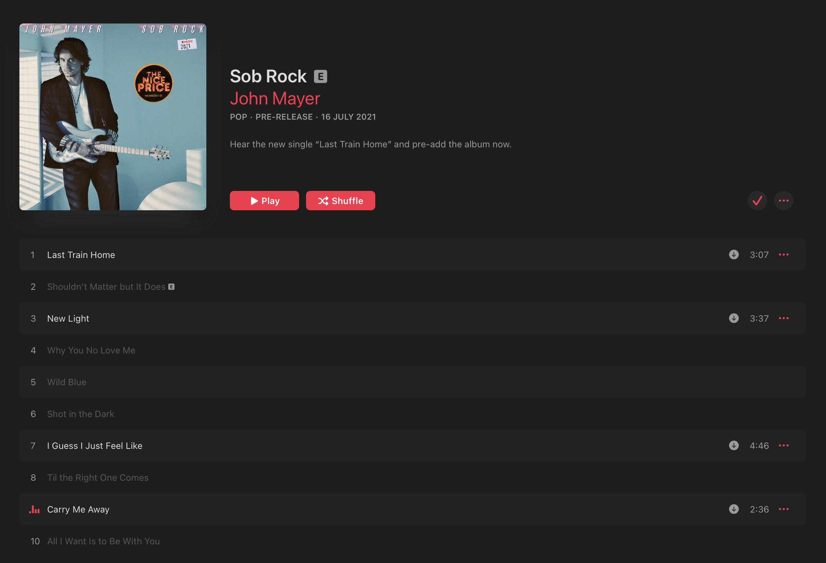Click the 4:46 track duration
826x563 pixels.
[759, 445]
